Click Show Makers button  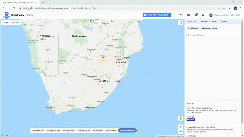click(111, 130)
